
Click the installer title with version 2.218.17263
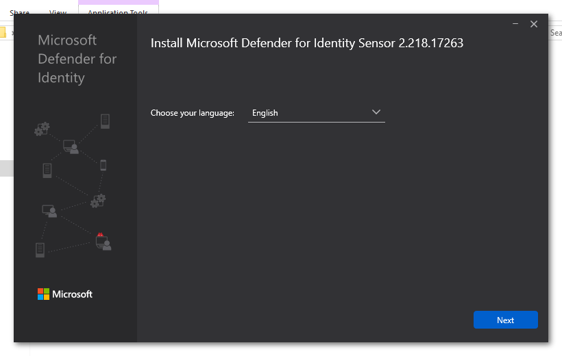click(x=307, y=43)
